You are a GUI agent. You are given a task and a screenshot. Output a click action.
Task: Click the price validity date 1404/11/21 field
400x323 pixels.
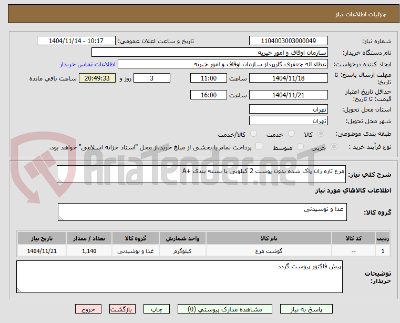pyautogui.click(x=288, y=95)
